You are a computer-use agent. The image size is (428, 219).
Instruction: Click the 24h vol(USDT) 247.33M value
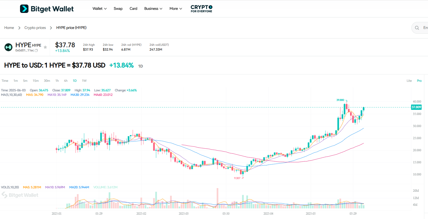pos(156,49)
